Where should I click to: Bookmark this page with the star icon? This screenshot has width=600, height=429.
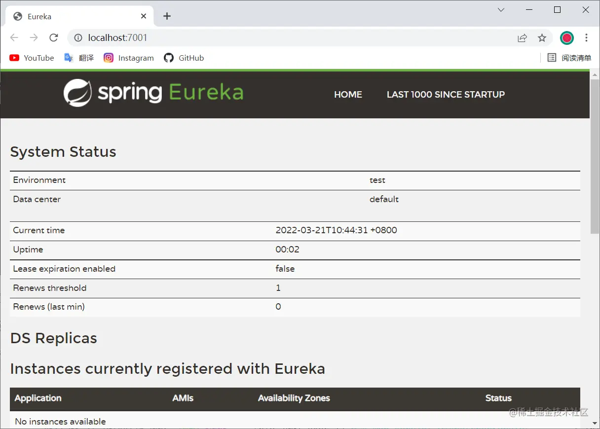tap(542, 38)
